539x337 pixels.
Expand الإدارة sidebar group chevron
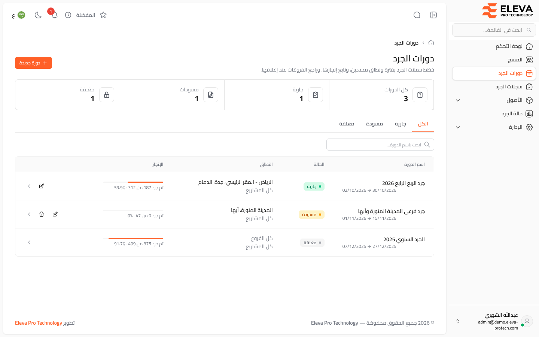(x=458, y=127)
